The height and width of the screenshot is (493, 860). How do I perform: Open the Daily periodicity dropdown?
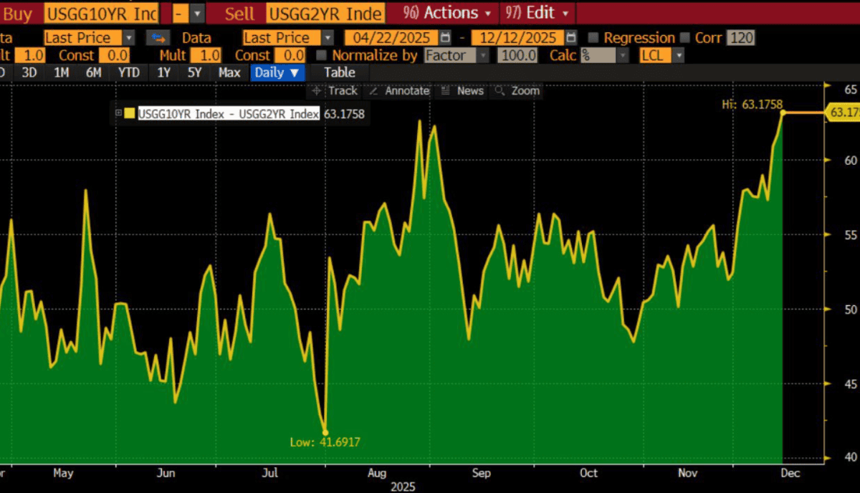click(278, 72)
